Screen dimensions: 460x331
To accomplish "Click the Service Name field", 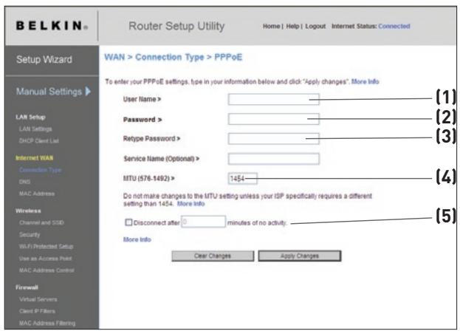I will (x=273, y=158).
